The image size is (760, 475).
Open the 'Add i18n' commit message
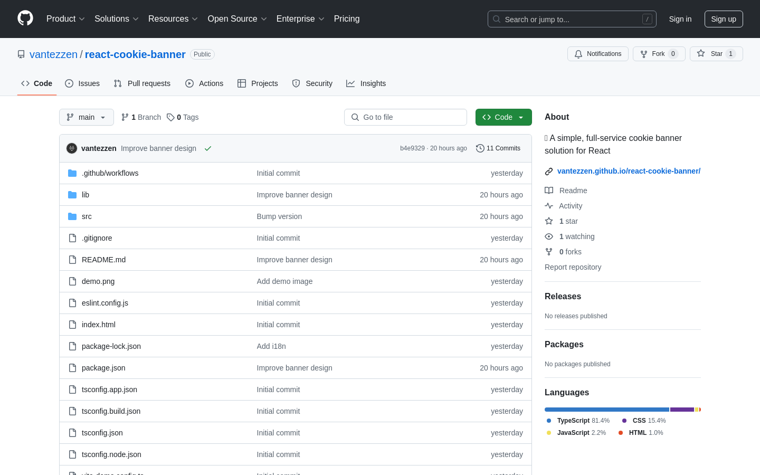271,346
